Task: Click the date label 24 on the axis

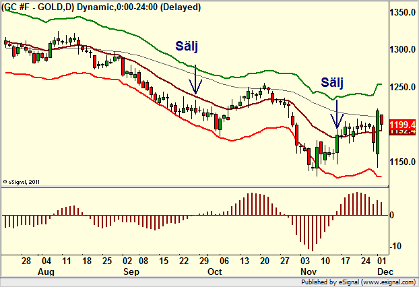Action: click(366, 261)
